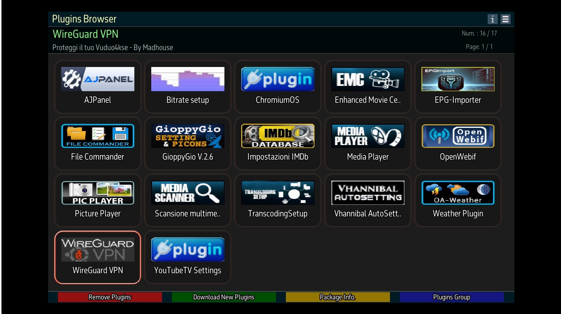Select the 'TranscodingSetup' label text
The height and width of the screenshot is (314, 561).
[x=278, y=214]
